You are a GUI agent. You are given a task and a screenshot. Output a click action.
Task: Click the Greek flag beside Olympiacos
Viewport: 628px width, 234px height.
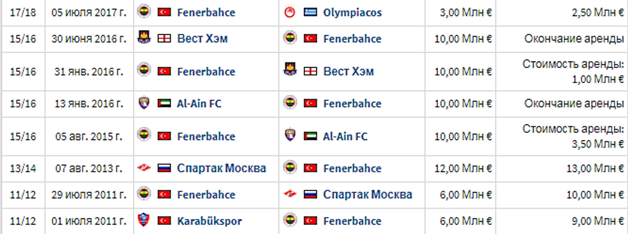click(311, 12)
